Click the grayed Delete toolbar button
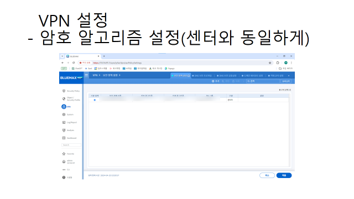The image size is (354, 199). point(236,81)
